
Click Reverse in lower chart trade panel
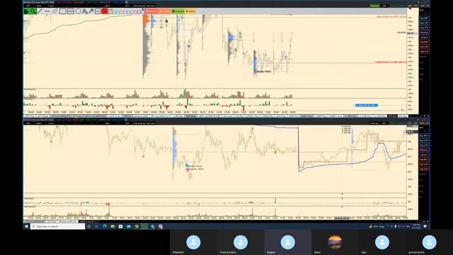click(x=424, y=149)
